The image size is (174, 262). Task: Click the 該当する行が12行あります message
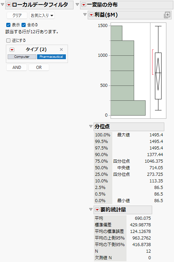tap(32, 32)
